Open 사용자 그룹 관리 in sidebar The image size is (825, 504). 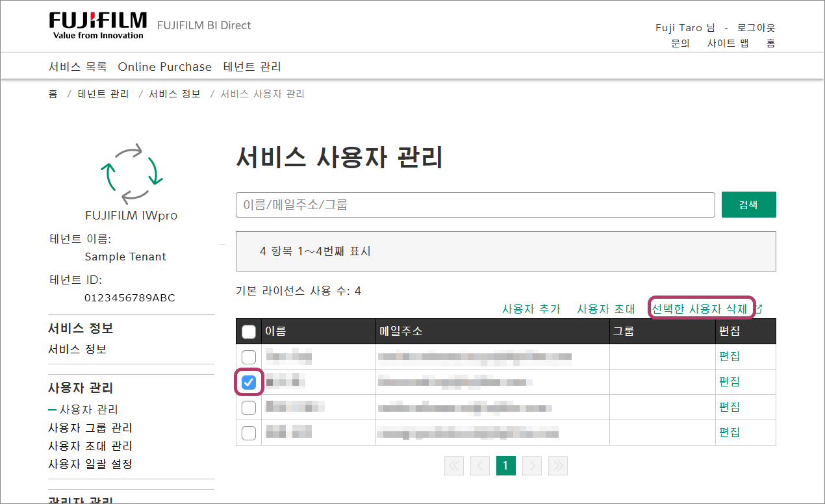90,428
